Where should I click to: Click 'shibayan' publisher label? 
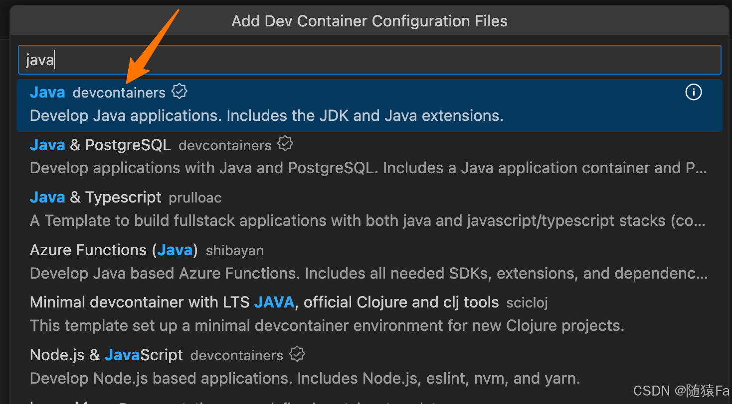pyautogui.click(x=234, y=250)
